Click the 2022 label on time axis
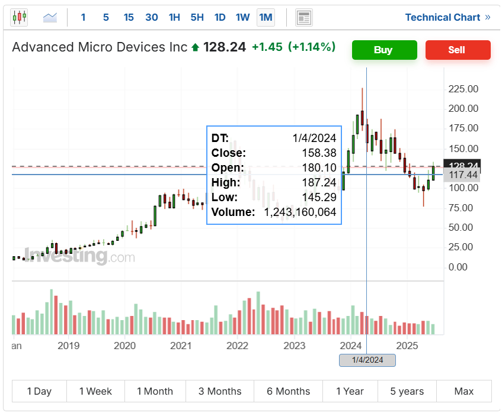This screenshot has height=413, width=502. 237,346
